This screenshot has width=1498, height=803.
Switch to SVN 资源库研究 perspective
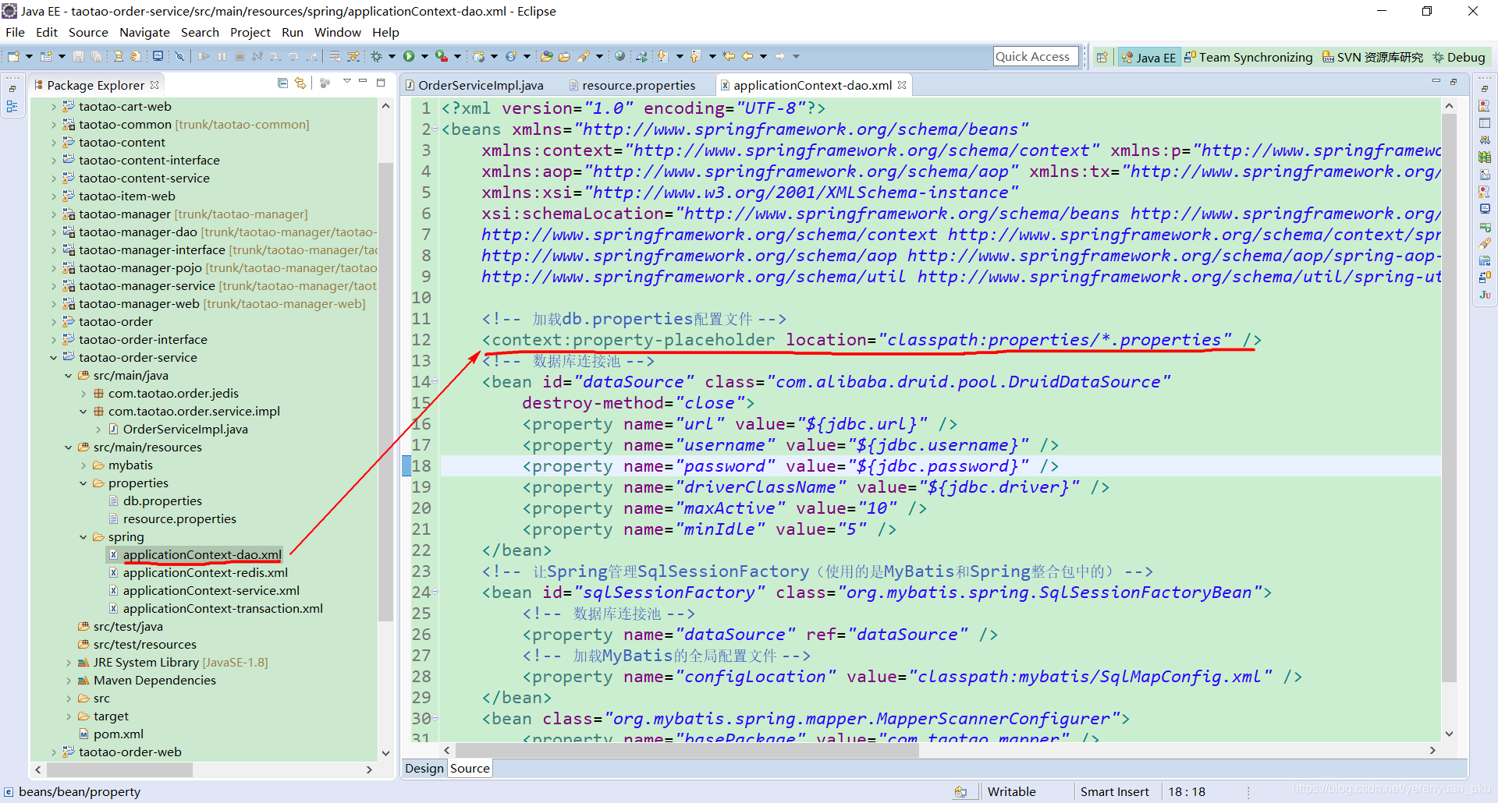coord(1373,57)
